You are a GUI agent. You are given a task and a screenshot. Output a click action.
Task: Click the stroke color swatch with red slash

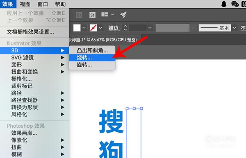pos(93,28)
